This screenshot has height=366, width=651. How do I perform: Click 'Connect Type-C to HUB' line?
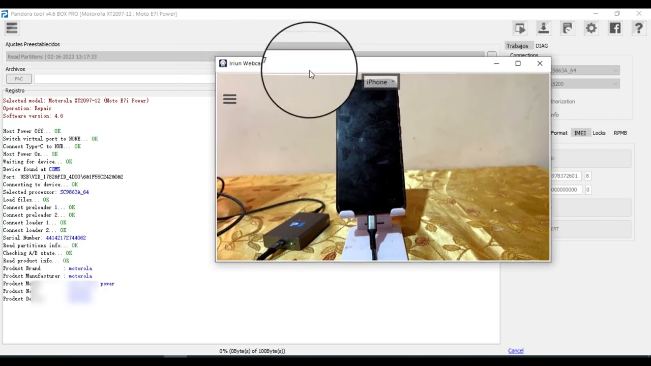42,146
